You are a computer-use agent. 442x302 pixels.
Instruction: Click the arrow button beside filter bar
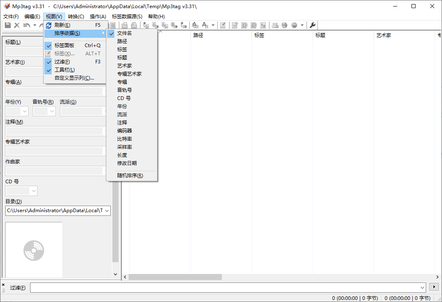[434, 287]
